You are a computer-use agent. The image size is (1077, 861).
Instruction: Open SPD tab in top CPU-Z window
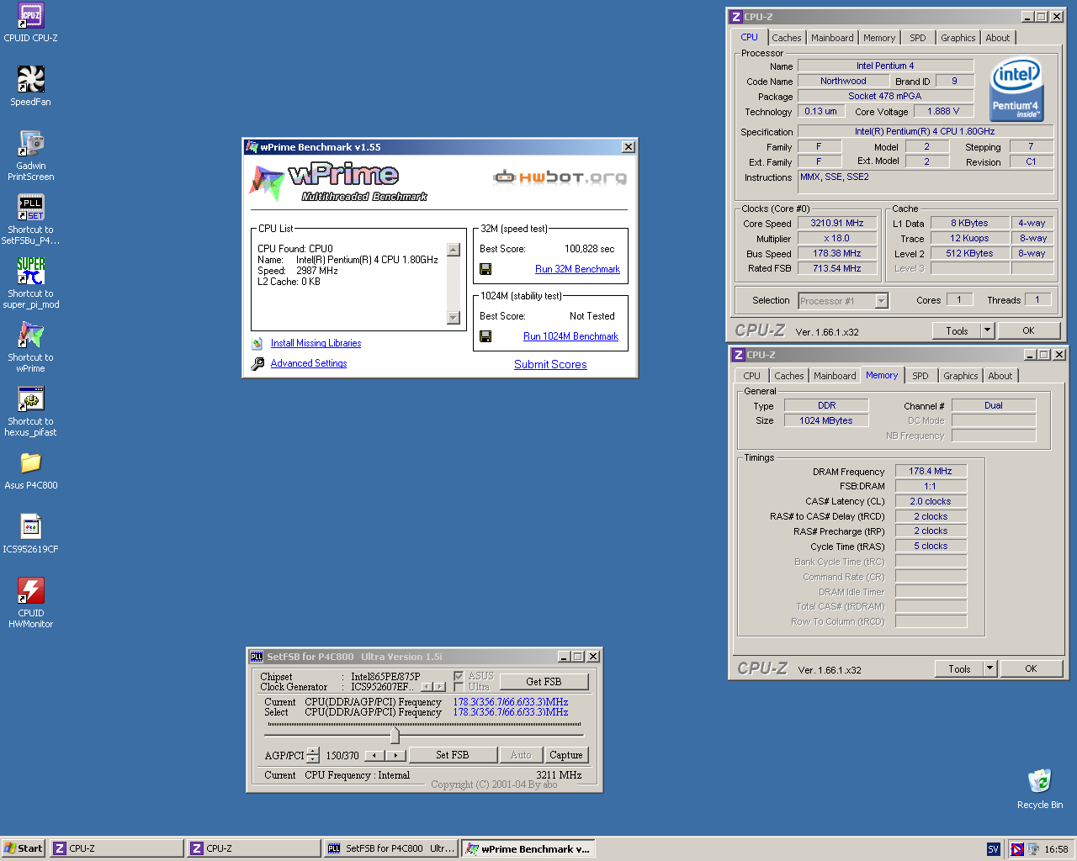point(918,38)
